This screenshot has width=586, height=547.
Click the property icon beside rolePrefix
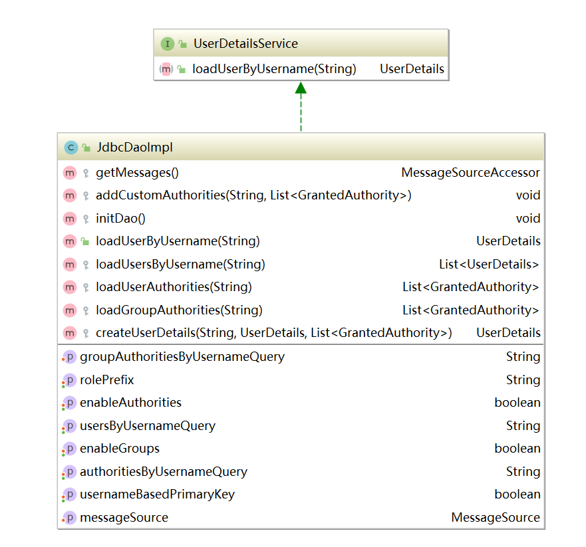pyautogui.click(x=69, y=380)
